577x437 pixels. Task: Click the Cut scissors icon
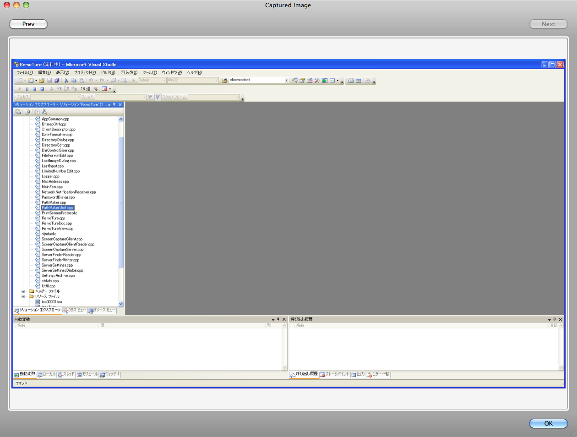[x=66, y=81]
